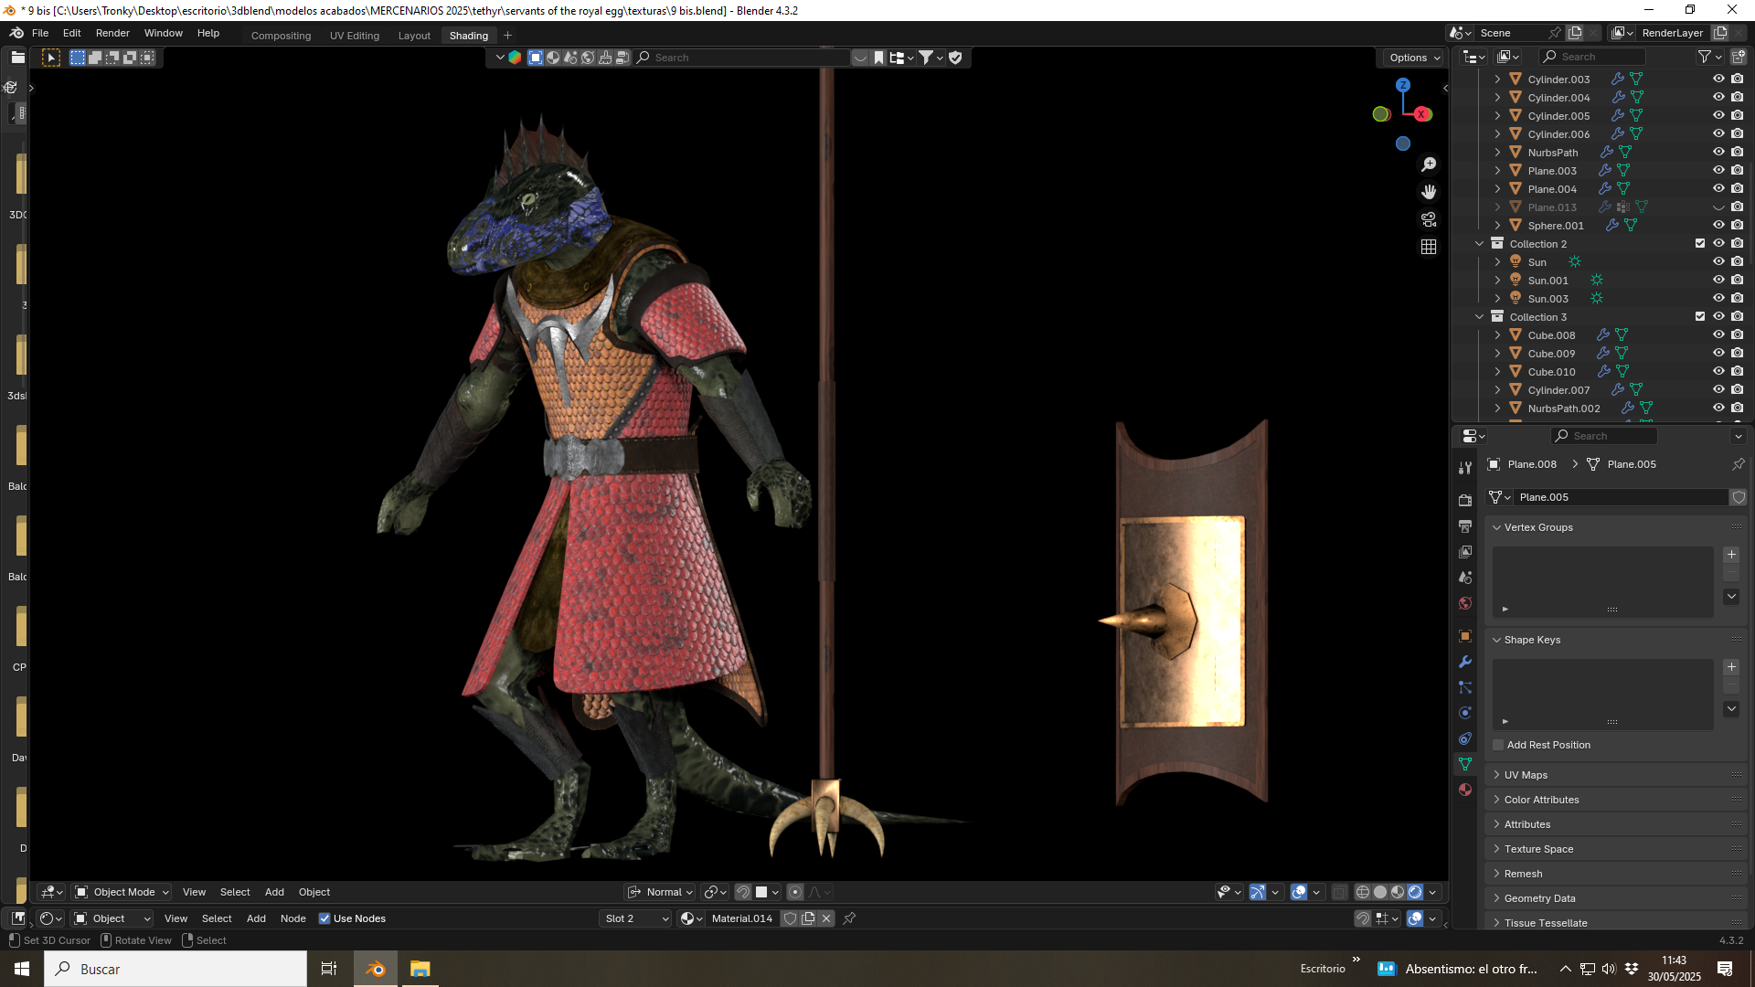The width and height of the screenshot is (1755, 987).
Task: Open the Material properties tab icon
Action: (1465, 790)
